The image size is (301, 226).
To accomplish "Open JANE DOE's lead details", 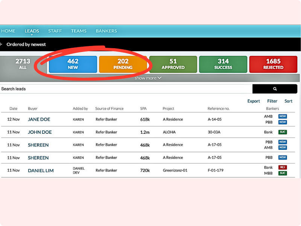I will coord(39,119).
